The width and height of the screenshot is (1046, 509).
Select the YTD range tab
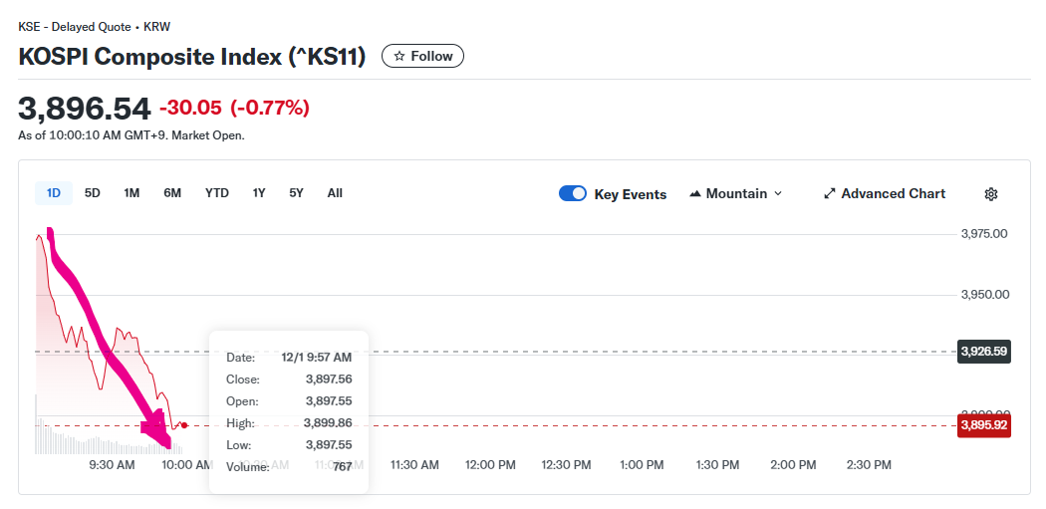click(x=217, y=193)
